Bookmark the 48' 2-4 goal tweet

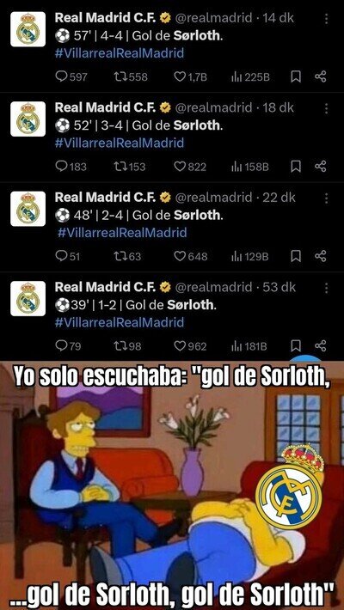(x=296, y=256)
